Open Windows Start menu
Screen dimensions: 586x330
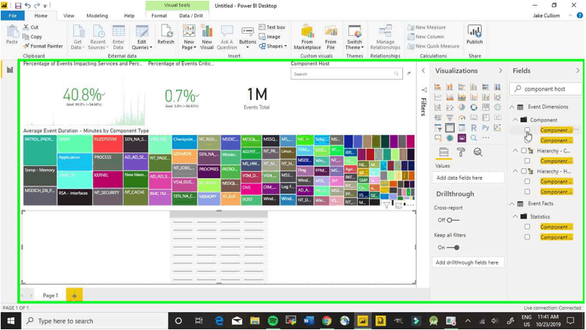point(11,321)
